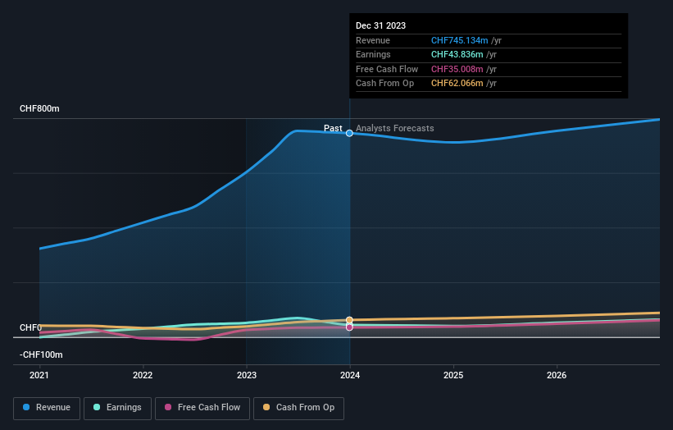This screenshot has width=673, height=430.
Task: Click the CHF35.008m free cash flow value
Action: point(457,69)
